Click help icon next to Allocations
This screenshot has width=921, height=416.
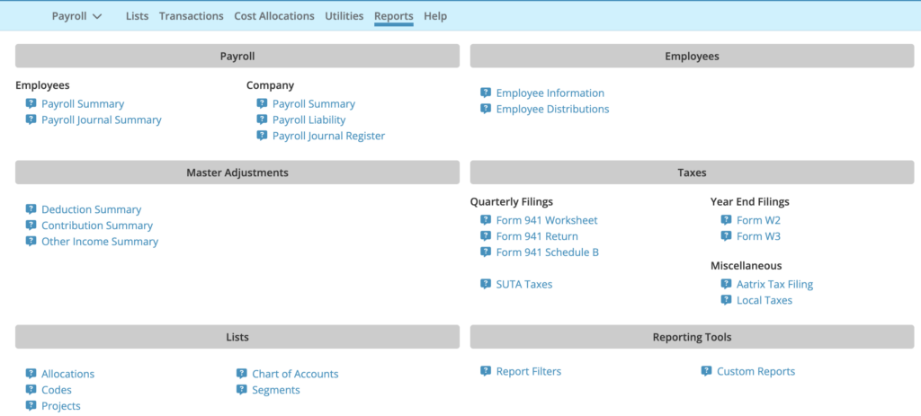[x=31, y=374]
